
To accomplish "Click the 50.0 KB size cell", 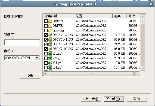I will pos(119,54).
